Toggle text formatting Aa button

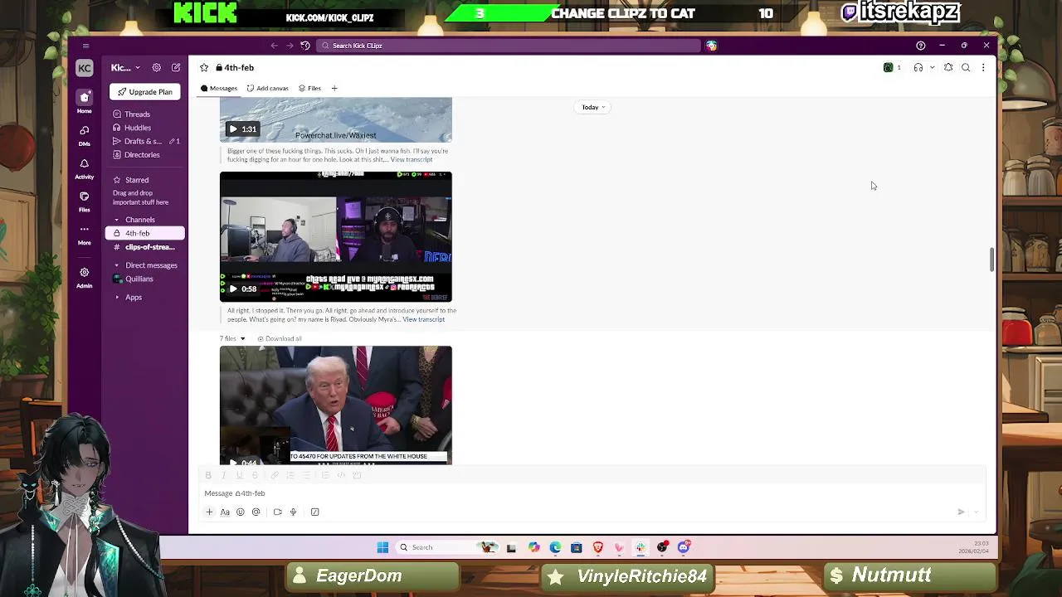pyautogui.click(x=225, y=512)
